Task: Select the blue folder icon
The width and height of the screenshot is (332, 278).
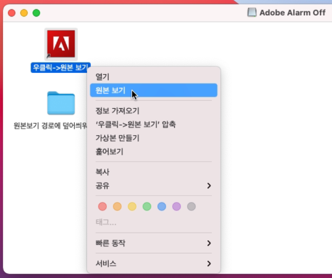Action: tap(61, 103)
